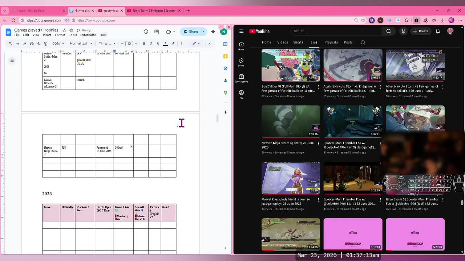Viewport: 465px width, 261px height.
Task: Click font size input field
Action: pyautogui.click(x=129, y=43)
